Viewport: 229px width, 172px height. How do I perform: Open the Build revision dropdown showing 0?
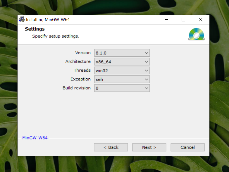122,88
